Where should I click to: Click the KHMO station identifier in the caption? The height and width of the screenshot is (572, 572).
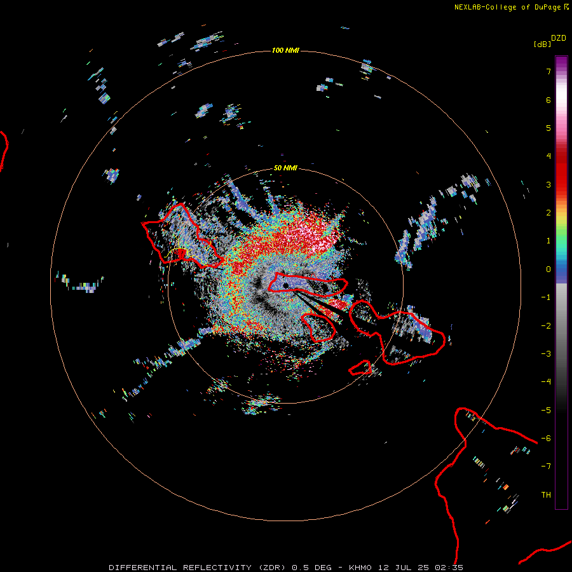(360, 568)
